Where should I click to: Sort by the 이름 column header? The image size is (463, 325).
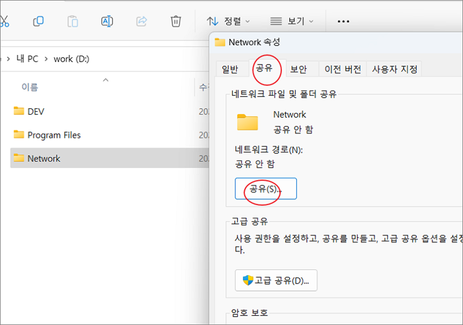coord(30,87)
